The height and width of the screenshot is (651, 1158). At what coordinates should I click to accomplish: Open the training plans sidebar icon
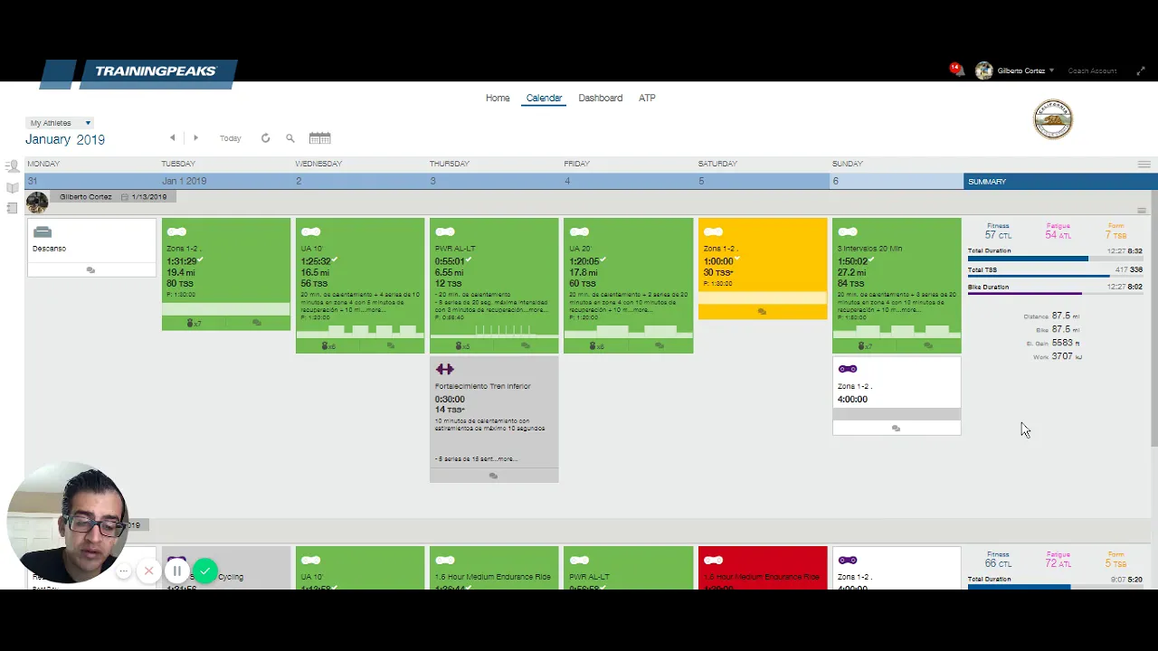click(12, 208)
